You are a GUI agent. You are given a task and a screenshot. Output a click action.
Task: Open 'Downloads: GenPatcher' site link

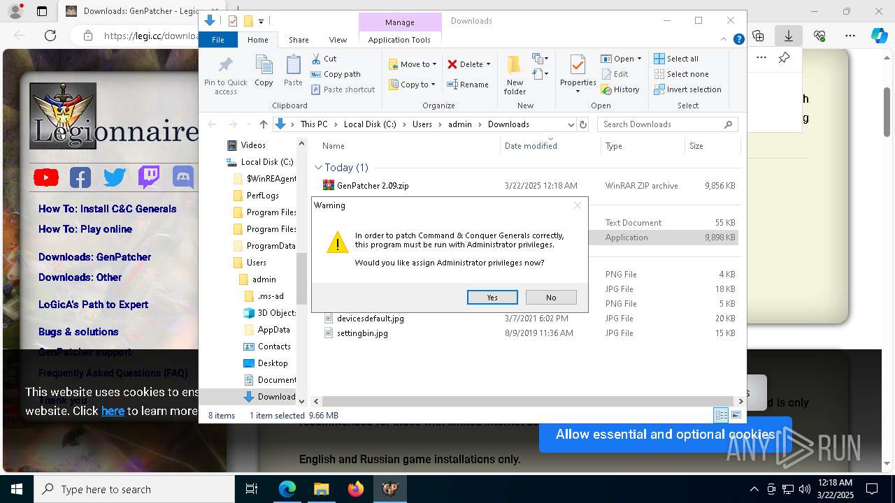pyautogui.click(x=94, y=257)
